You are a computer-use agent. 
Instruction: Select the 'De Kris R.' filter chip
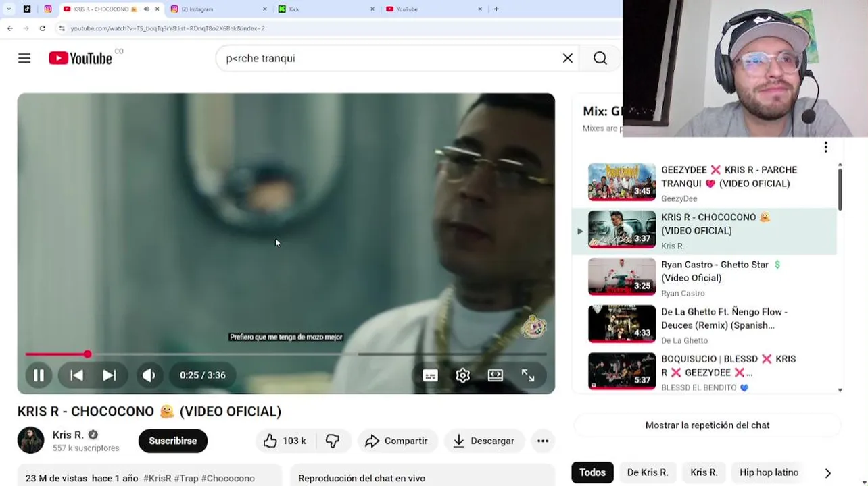coord(648,473)
